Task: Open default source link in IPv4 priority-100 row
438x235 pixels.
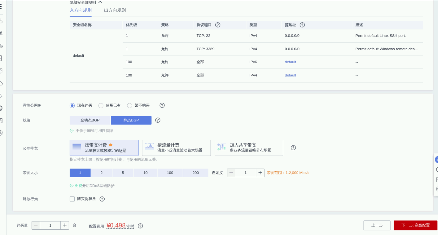Action: (290, 75)
